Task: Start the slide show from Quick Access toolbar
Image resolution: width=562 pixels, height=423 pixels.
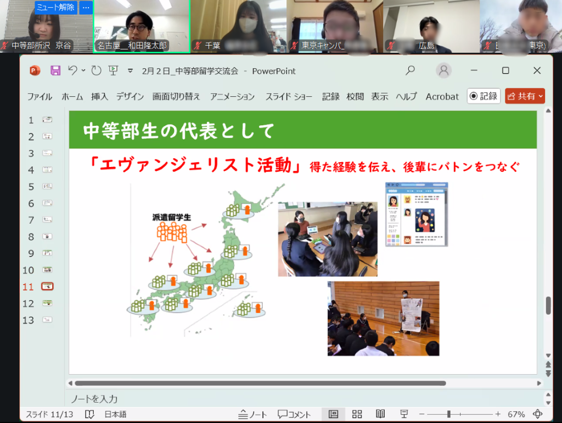Action: (113, 71)
